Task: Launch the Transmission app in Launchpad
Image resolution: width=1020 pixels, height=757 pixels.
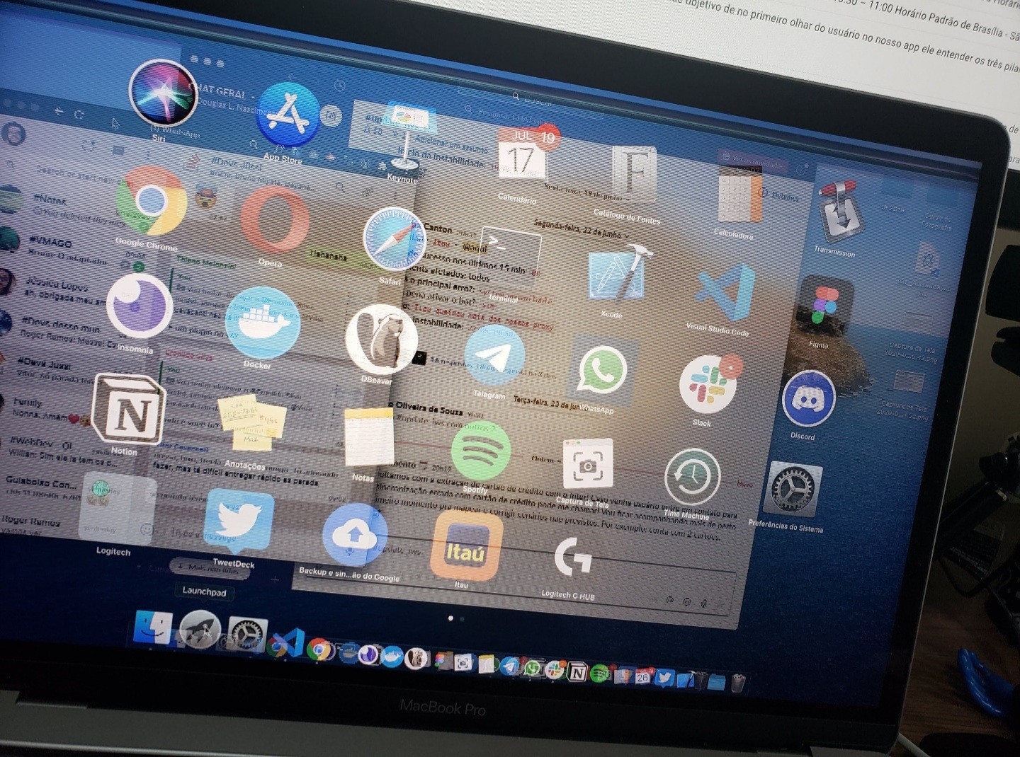Action: (x=840, y=210)
